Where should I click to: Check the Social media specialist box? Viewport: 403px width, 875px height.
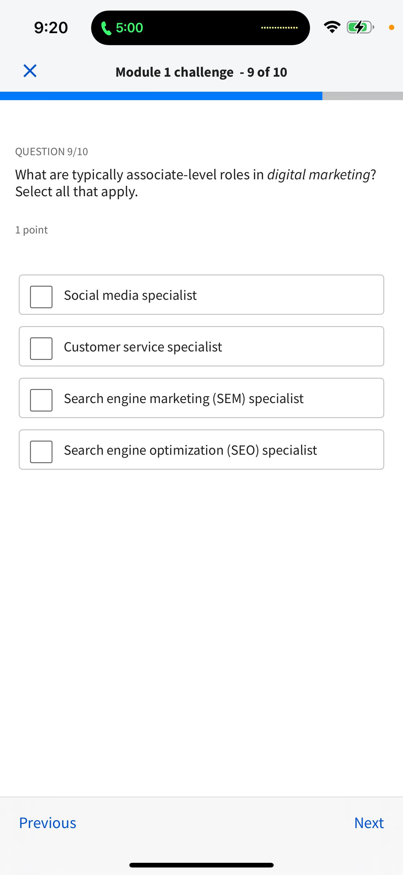[41, 297]
